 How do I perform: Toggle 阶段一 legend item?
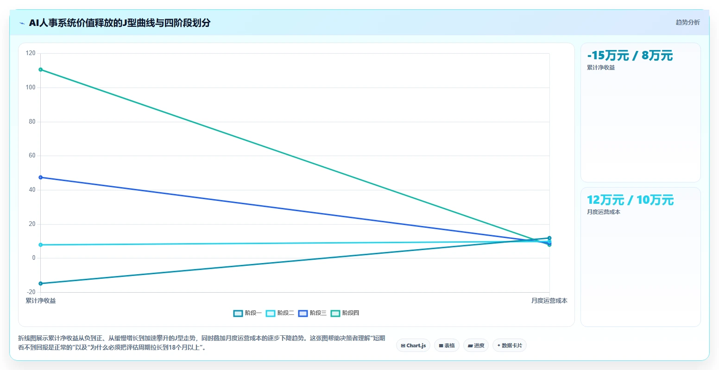247,314
